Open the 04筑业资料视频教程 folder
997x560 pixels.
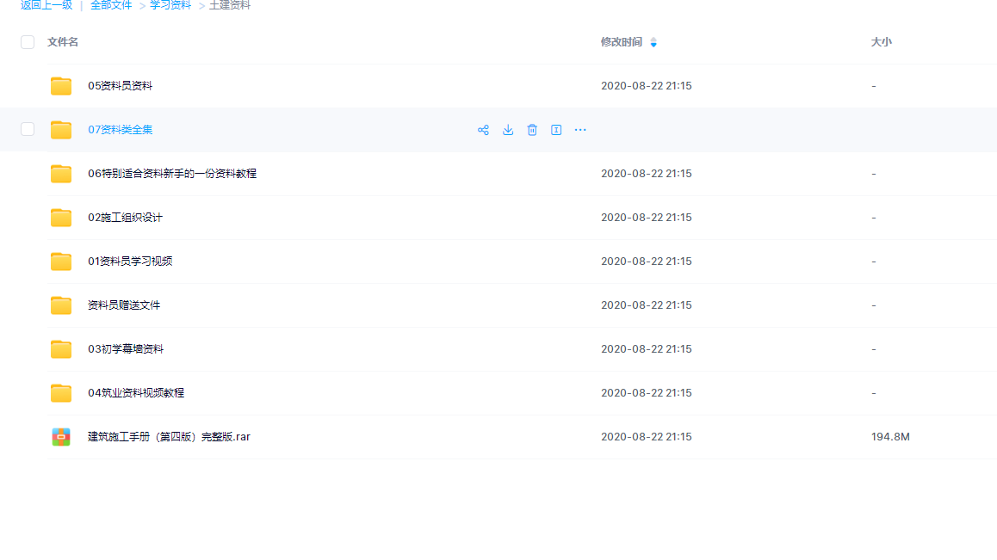pyautogui.click(x=136, y=393)
